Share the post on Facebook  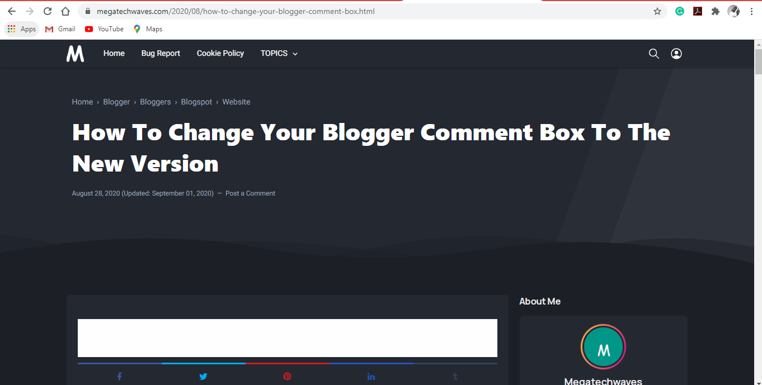(119, 377)
